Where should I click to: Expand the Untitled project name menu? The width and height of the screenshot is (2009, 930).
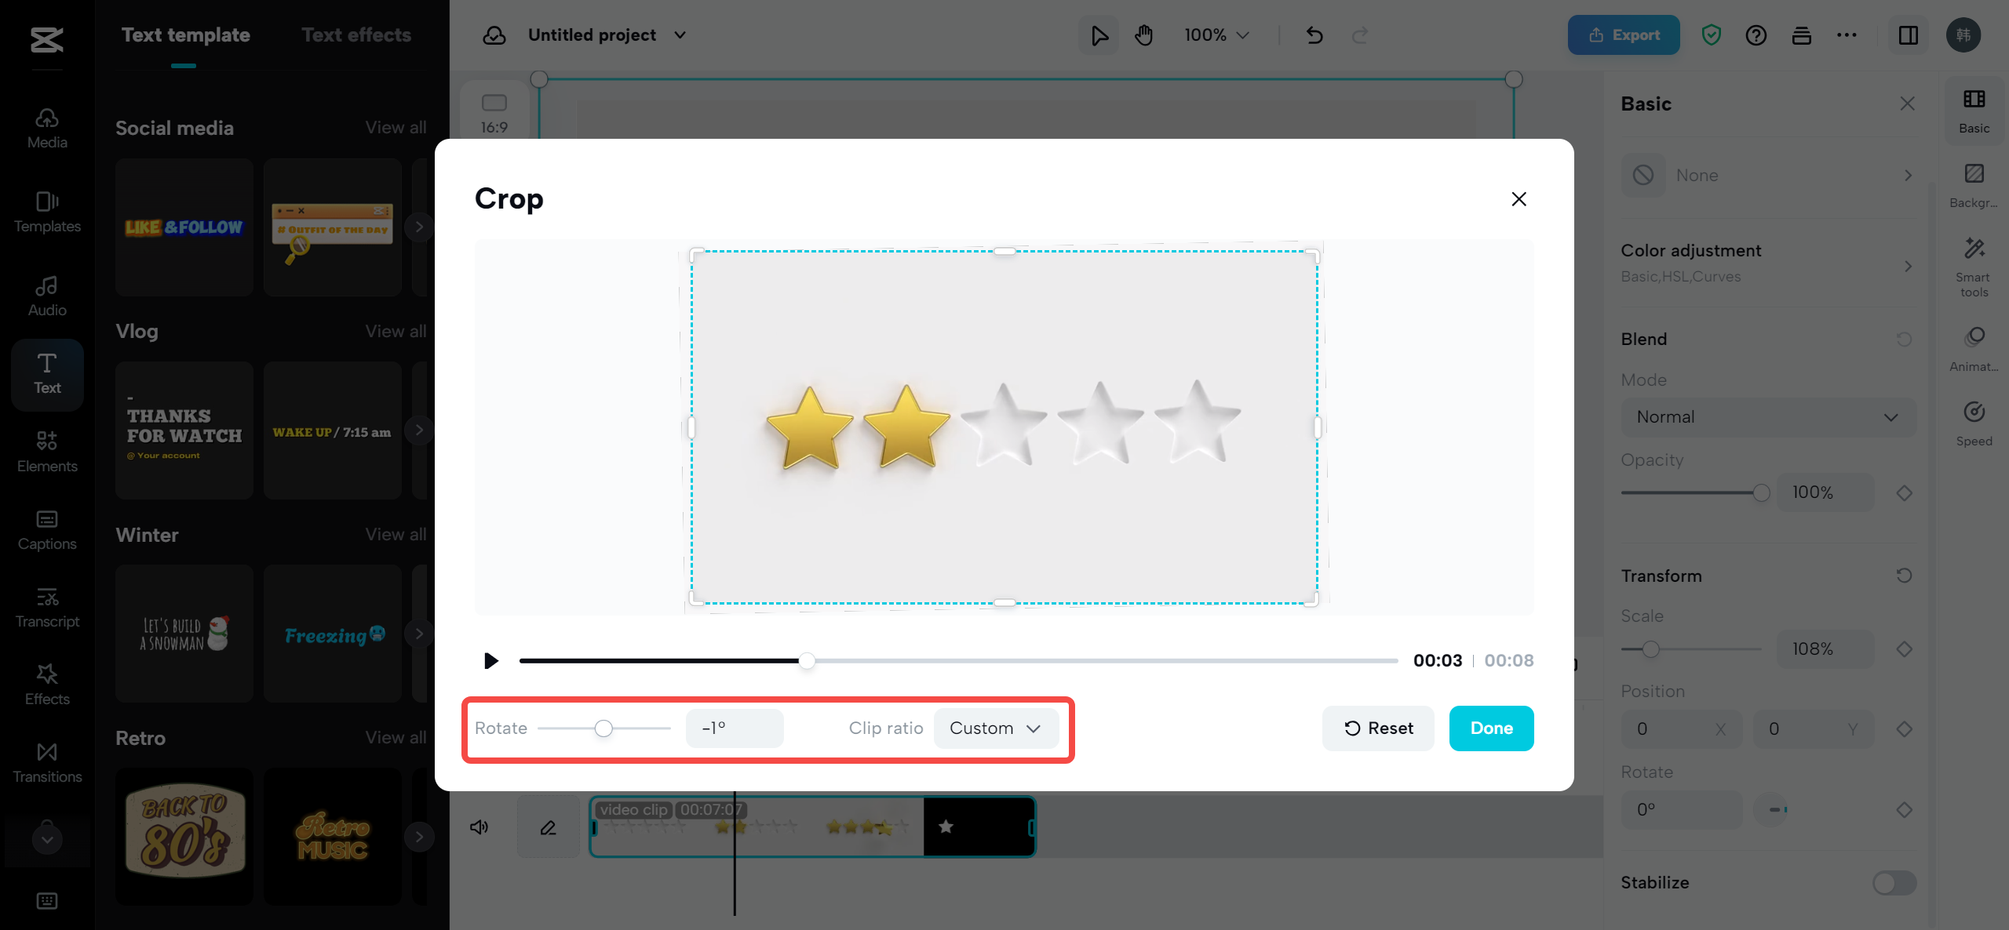pos(681,35)
